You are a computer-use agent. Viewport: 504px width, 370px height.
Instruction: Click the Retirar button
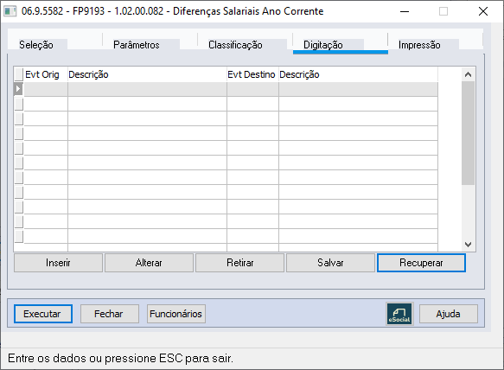(x=239, y=263)
